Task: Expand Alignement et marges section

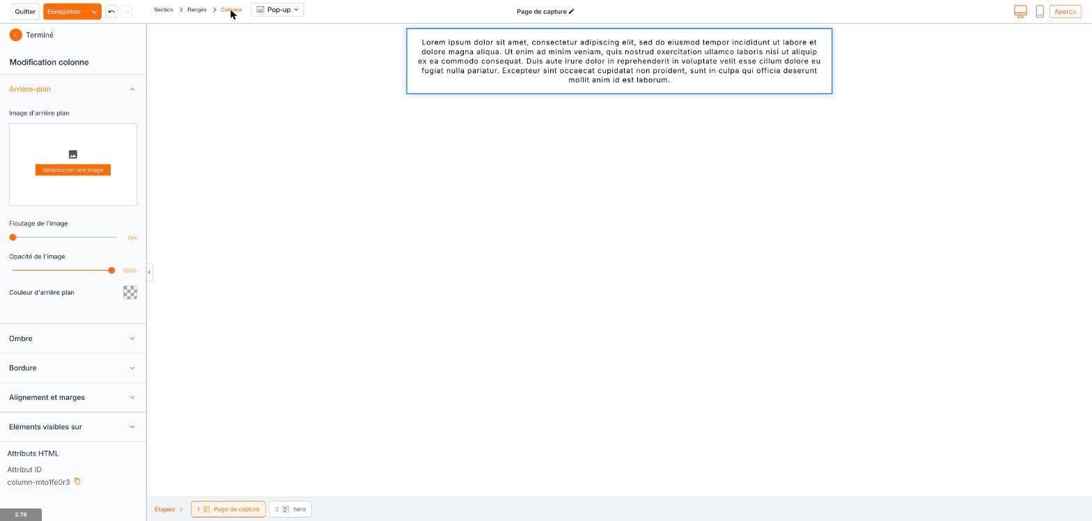Action: coord(72,398)
